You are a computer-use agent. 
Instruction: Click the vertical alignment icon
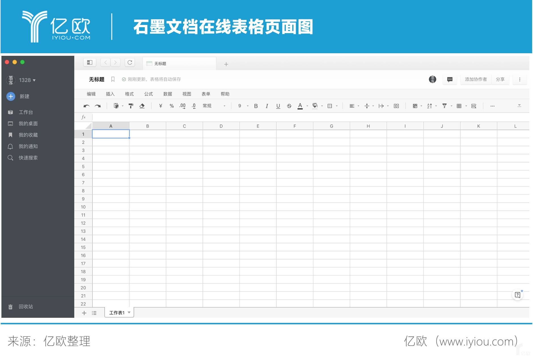[x=367, y=106]
